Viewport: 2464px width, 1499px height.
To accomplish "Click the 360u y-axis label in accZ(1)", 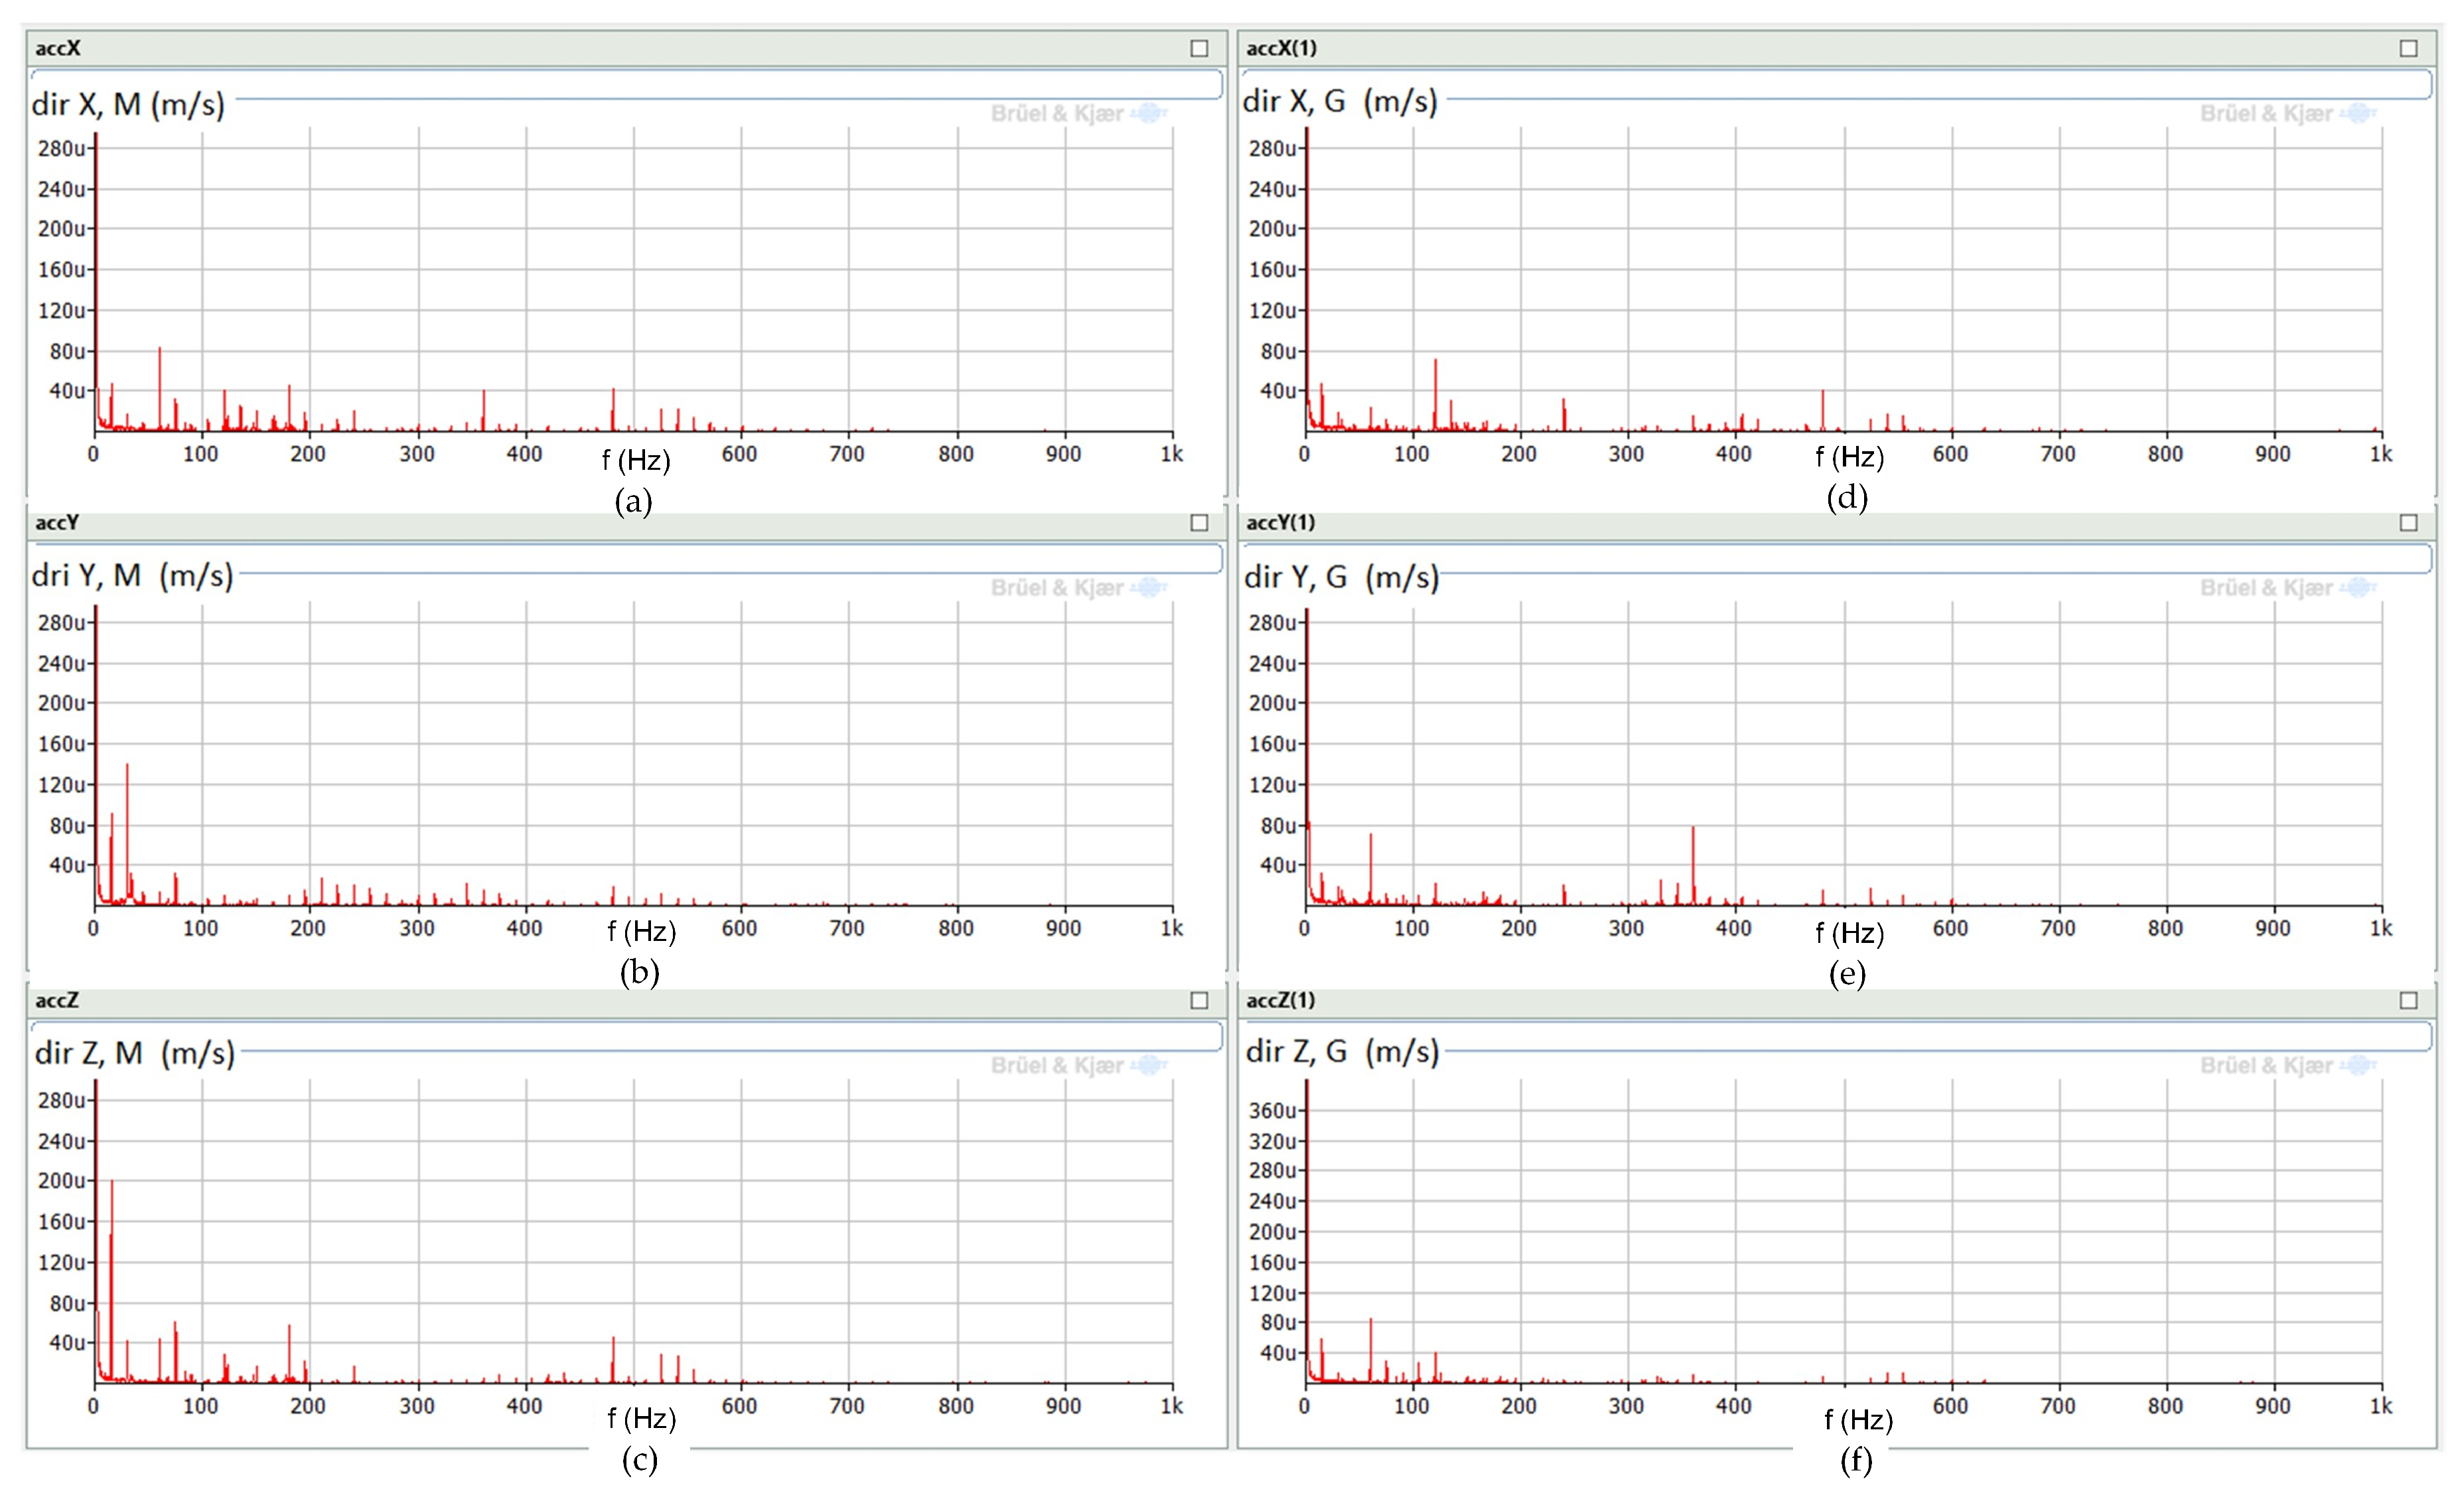I will pos(1273,1111).
